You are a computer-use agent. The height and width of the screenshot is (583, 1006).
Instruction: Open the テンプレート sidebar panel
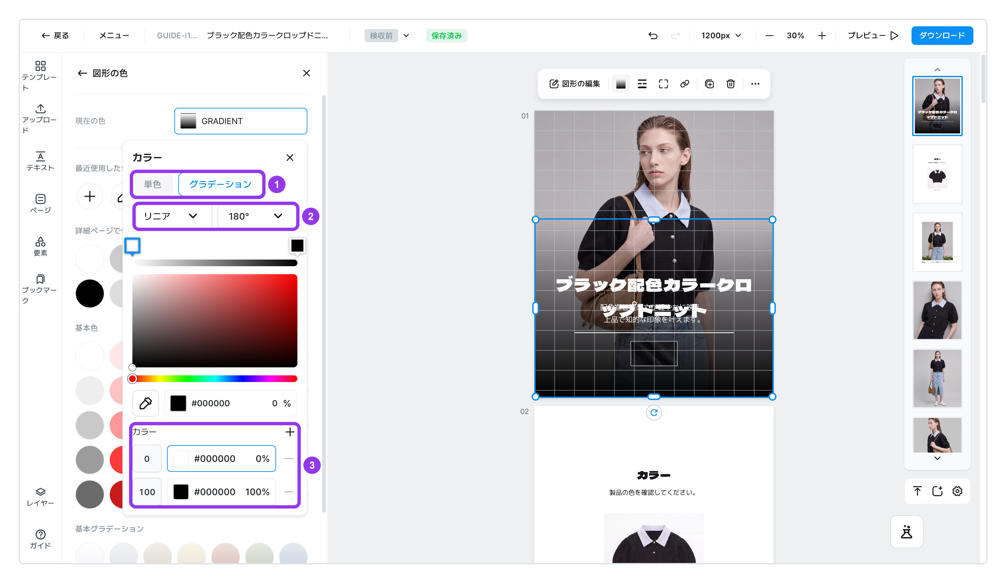click(x=40, y=76)
